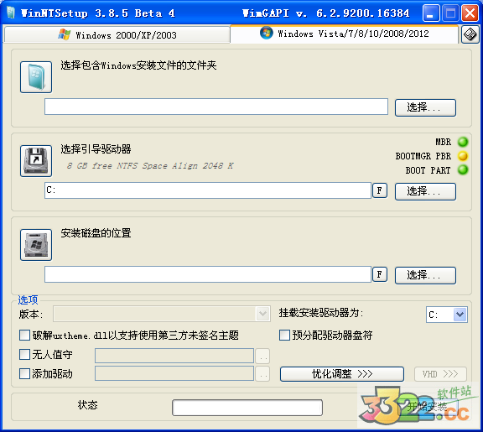Image resolution: width=483 pixels, height=432 pixels.
Task: Click the 状态 progress bar
Action: click(x=247, y=408)
